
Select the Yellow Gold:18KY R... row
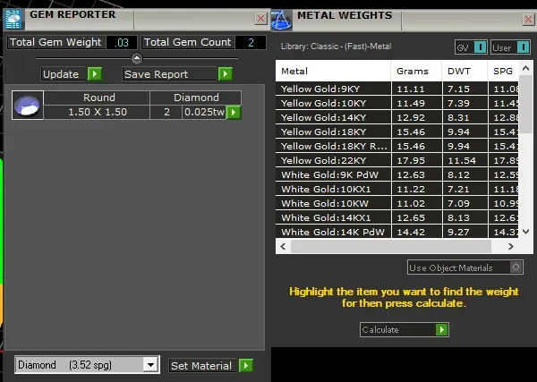[397, 146]
